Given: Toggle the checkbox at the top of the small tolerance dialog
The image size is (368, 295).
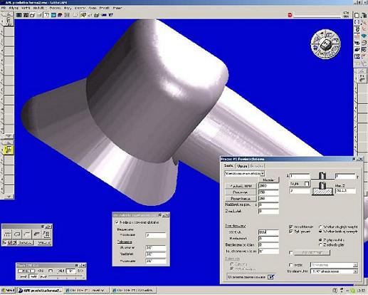Looking at the screenshot, I should coord(117,222).
